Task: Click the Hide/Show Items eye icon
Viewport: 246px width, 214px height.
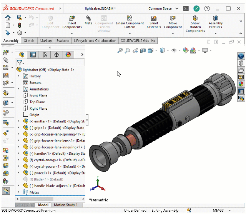Action: [174, 50]
